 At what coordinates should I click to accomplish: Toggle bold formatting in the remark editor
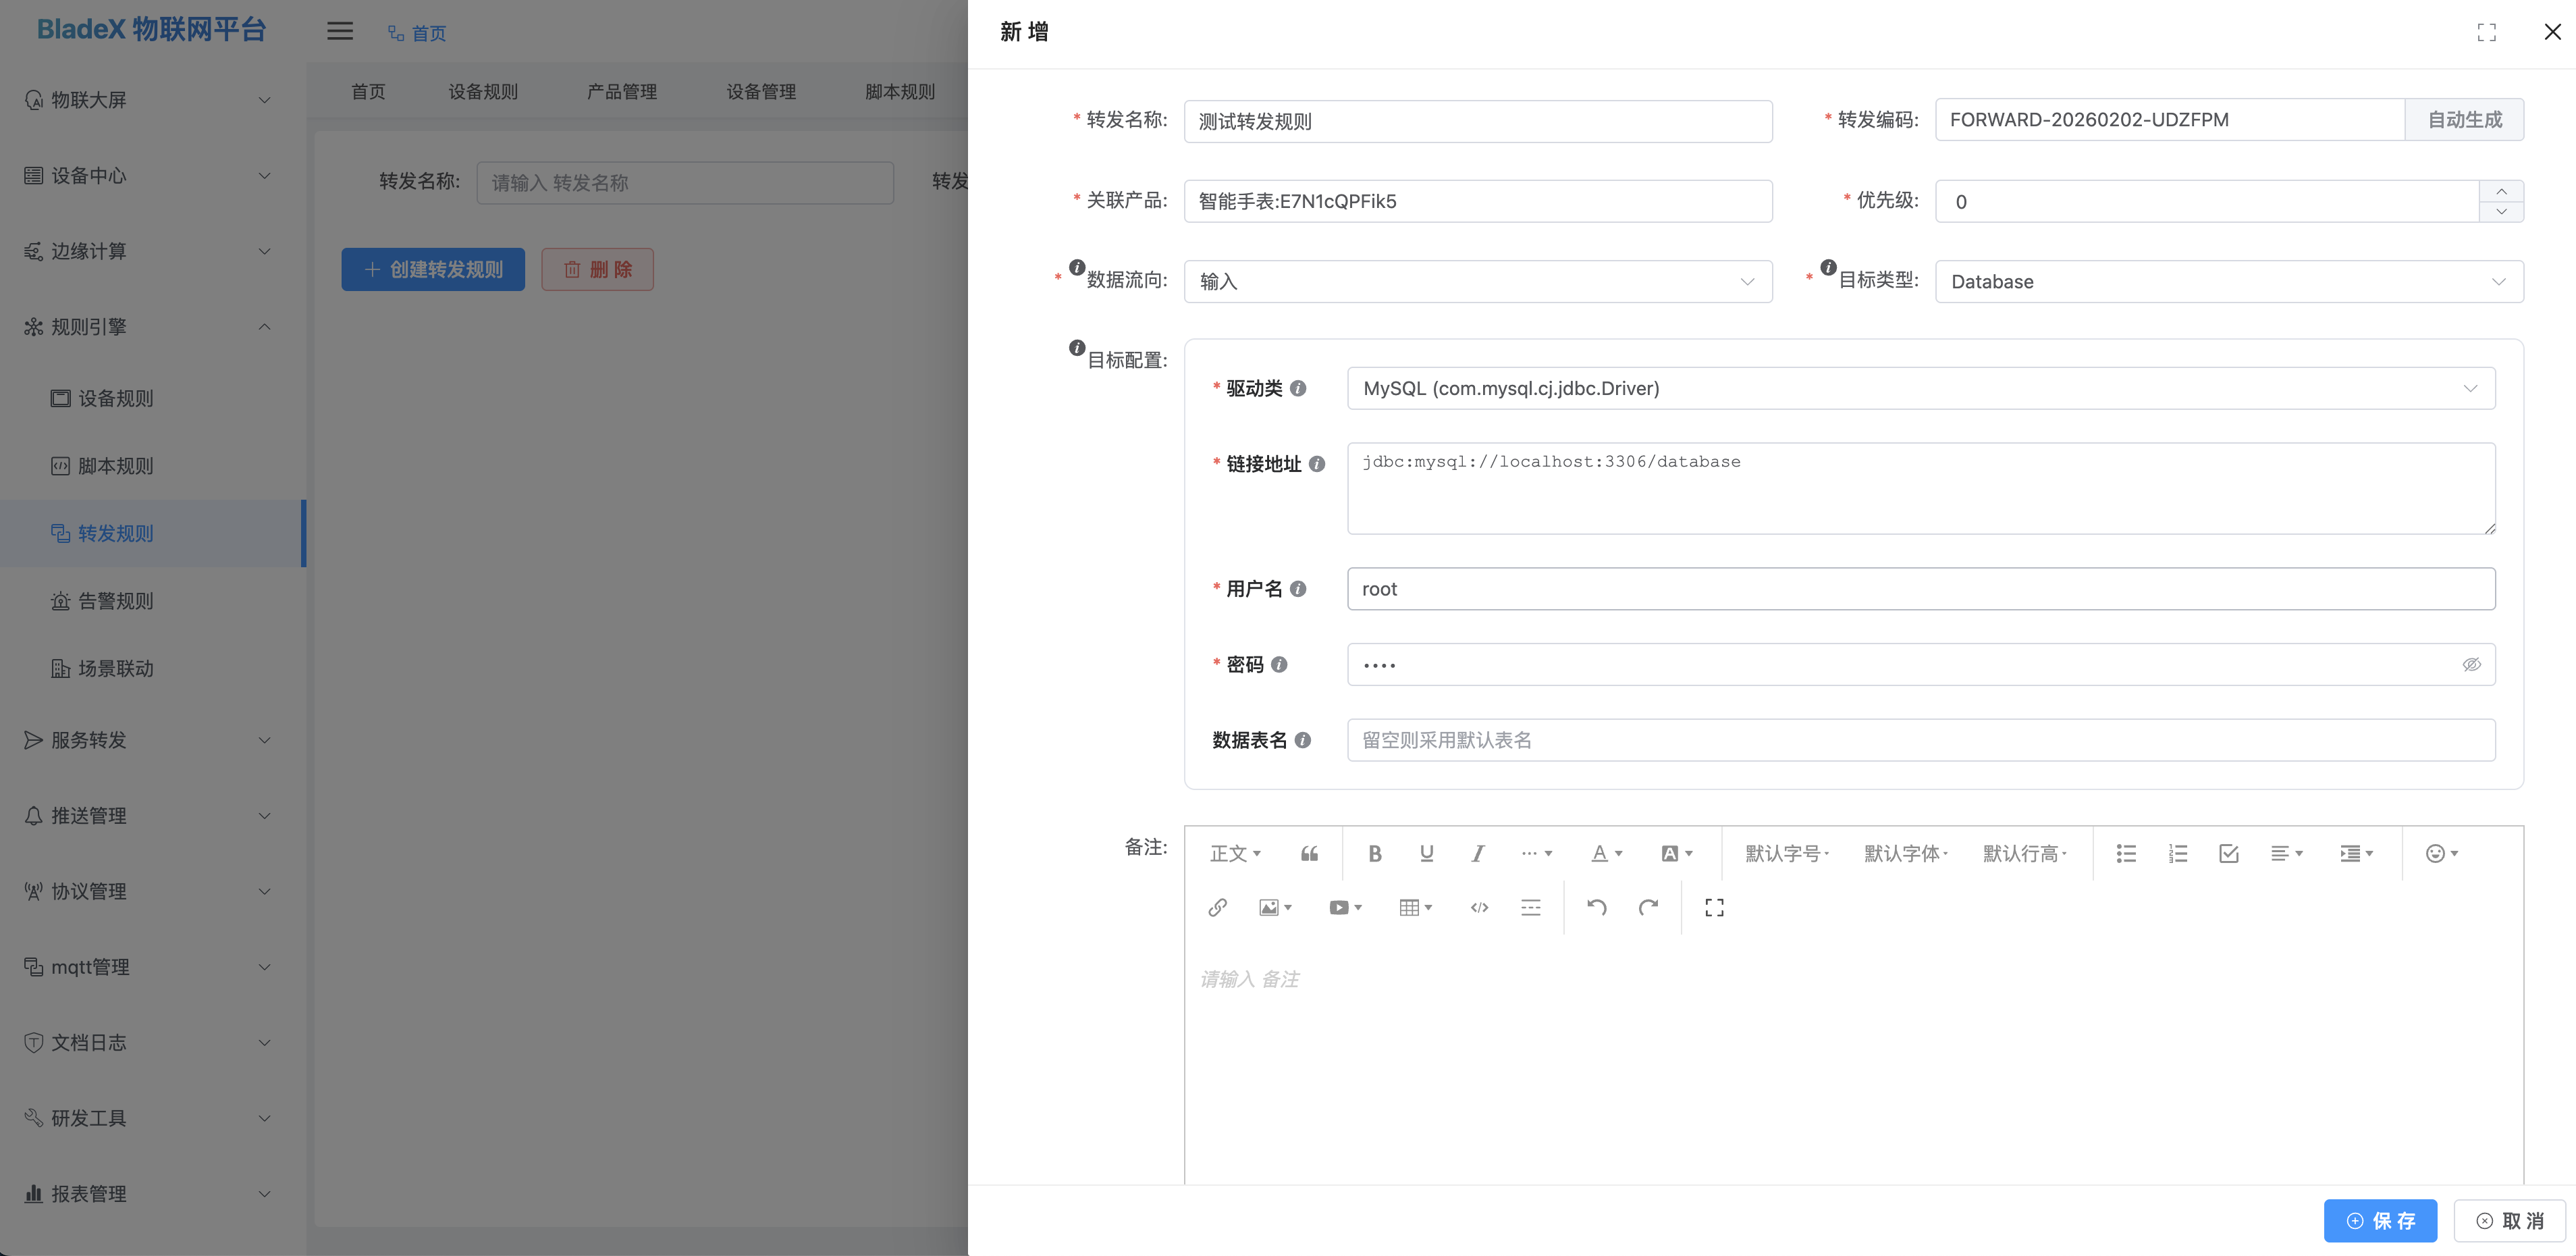click(1375, 853)
